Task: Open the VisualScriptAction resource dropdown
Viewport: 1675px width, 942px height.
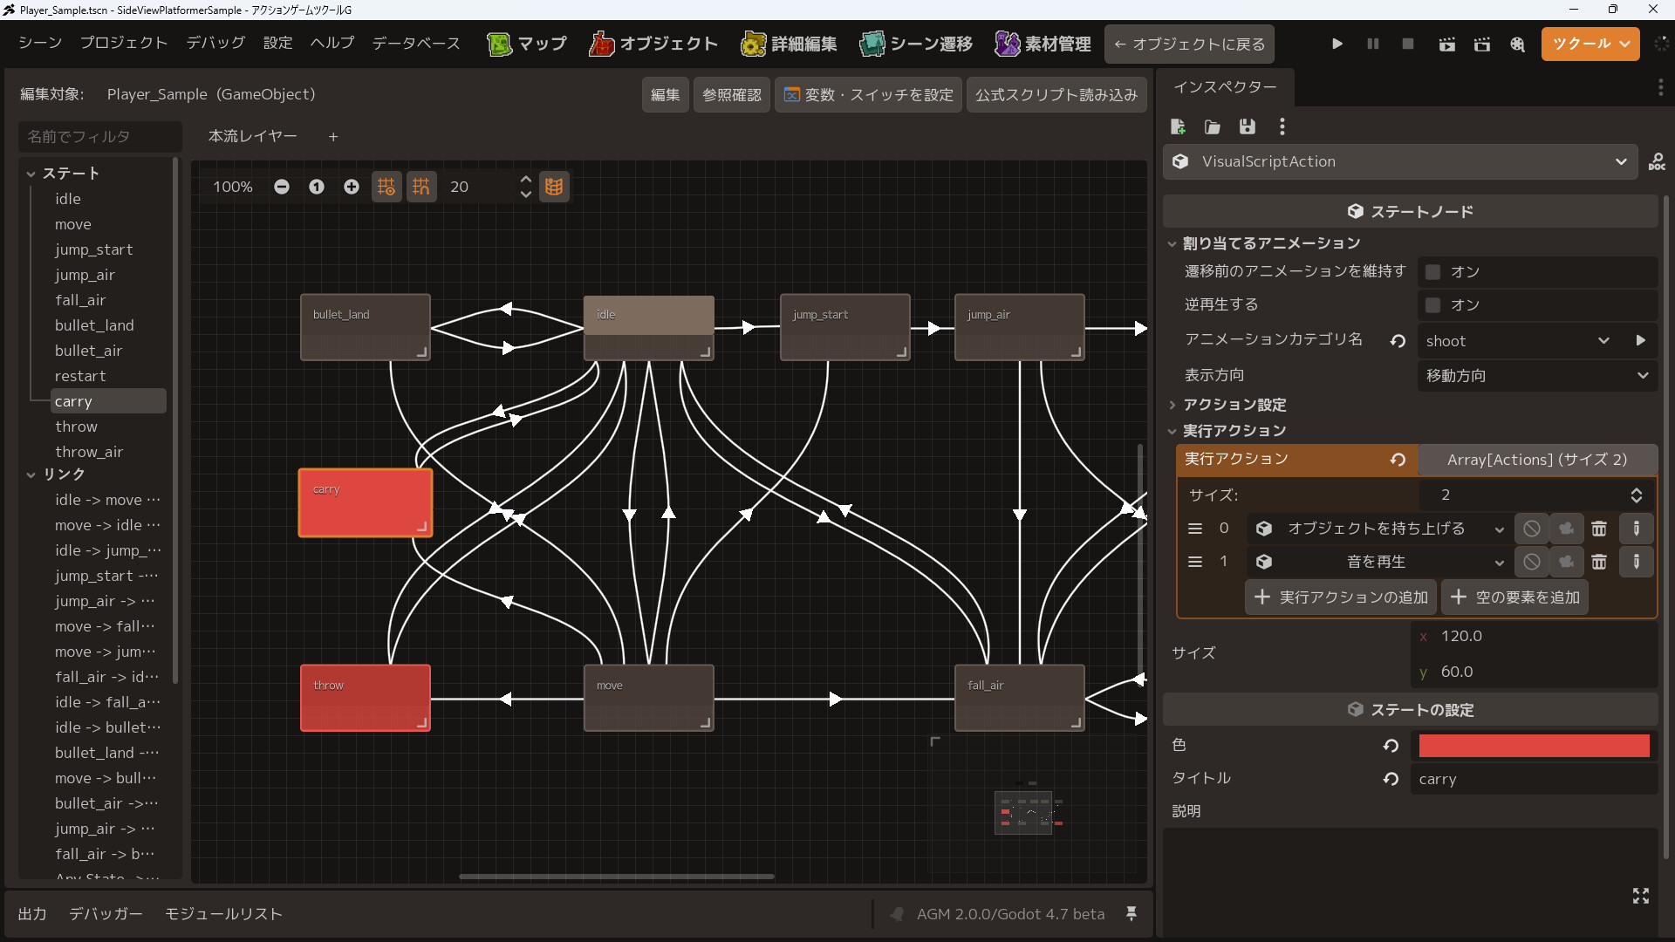Action: pyautogui.click(x=1401, y=162)
